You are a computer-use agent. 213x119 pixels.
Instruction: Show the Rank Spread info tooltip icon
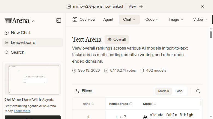pyautogui.click(x=131, y=104)
